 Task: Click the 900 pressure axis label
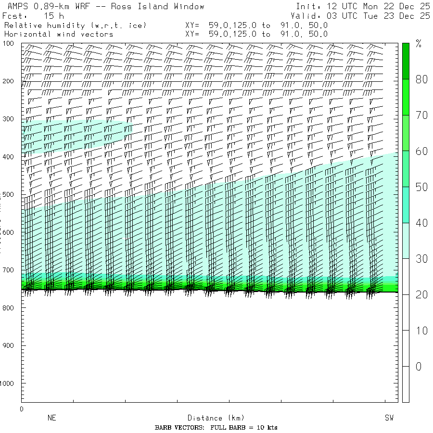pyautogui.click(x=8, y=345)
